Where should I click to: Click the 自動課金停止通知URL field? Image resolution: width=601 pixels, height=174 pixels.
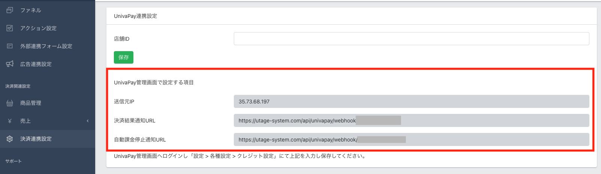point(411,139)
